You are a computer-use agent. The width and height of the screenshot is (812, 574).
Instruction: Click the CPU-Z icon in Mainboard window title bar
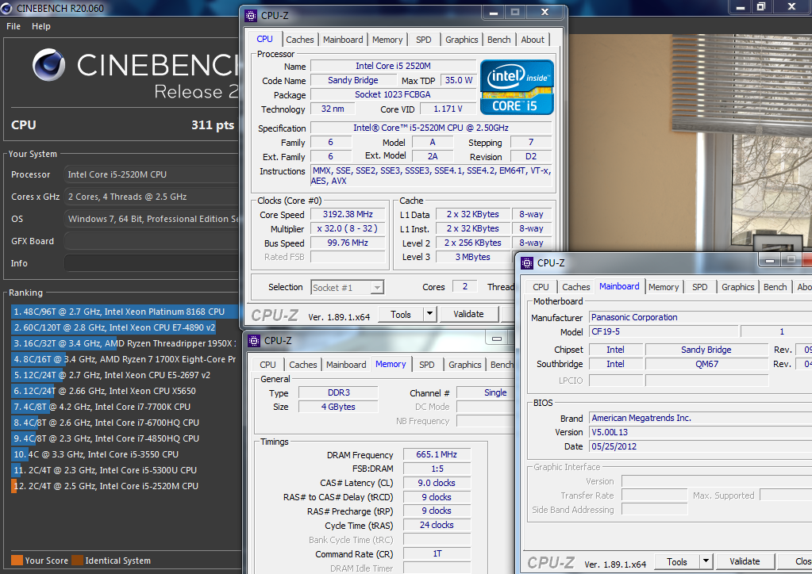[527, 263]
